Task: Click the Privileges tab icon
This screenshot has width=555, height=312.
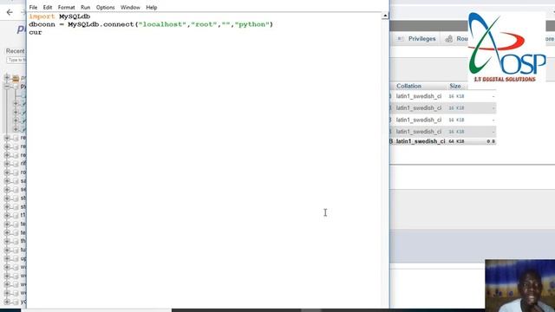Action: click(401, 38)
